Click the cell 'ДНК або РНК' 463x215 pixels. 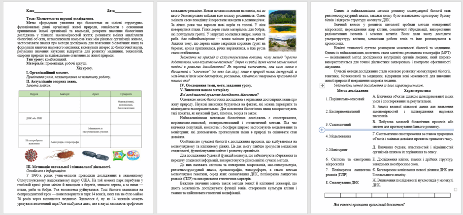(x=34, y=118)
